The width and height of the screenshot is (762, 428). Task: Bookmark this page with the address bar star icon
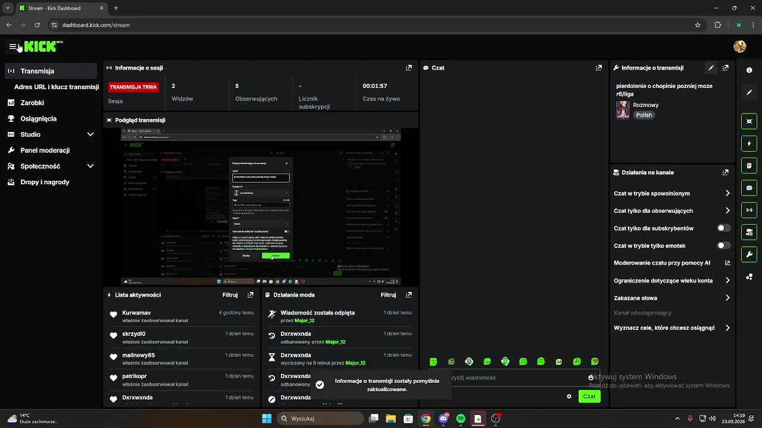click(698, 25)
